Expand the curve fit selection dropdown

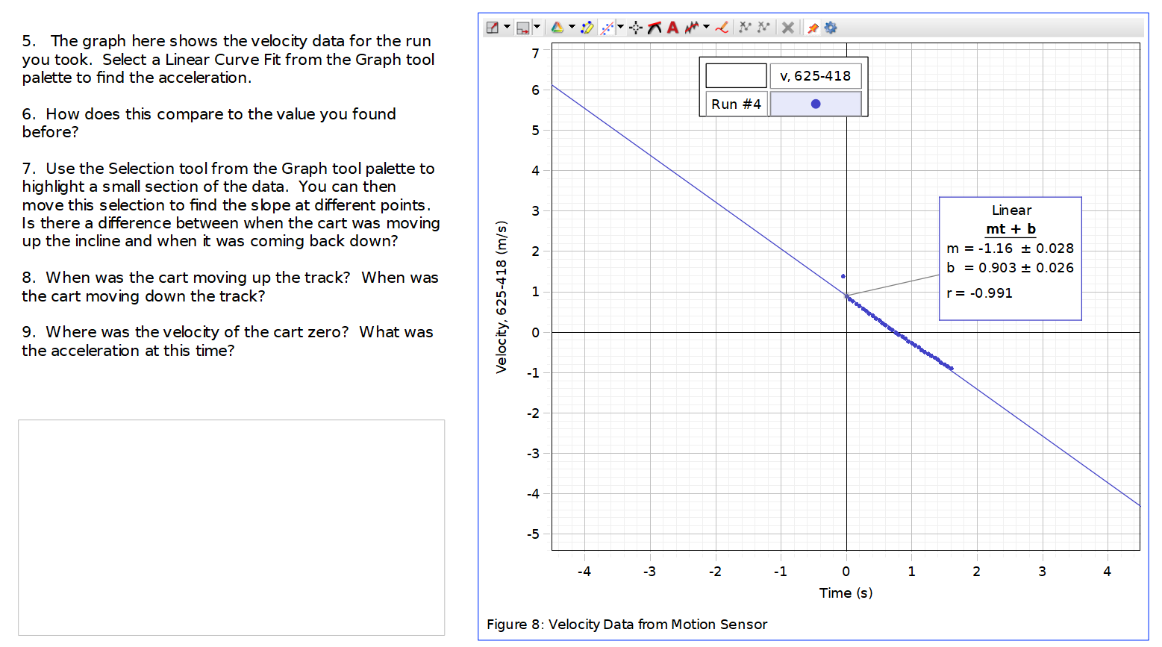(x=619, y=28)
